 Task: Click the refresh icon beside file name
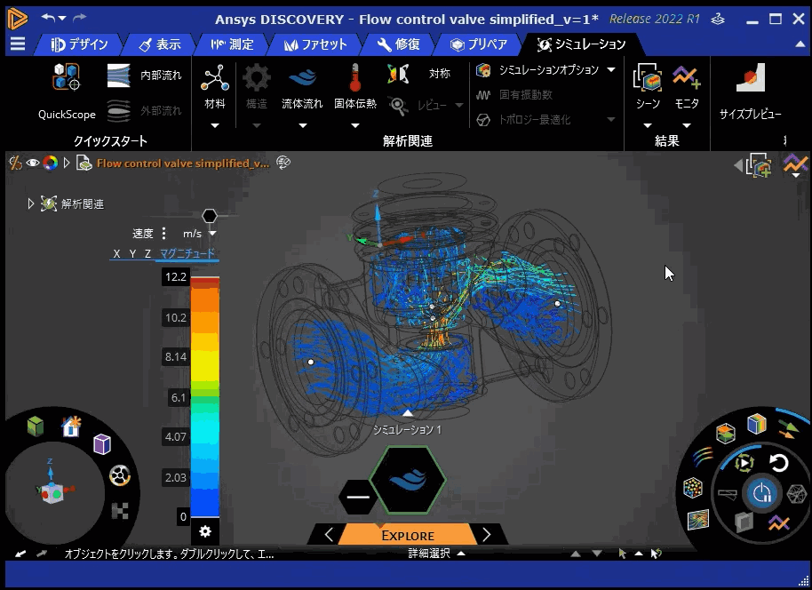(x=283, y=163)
